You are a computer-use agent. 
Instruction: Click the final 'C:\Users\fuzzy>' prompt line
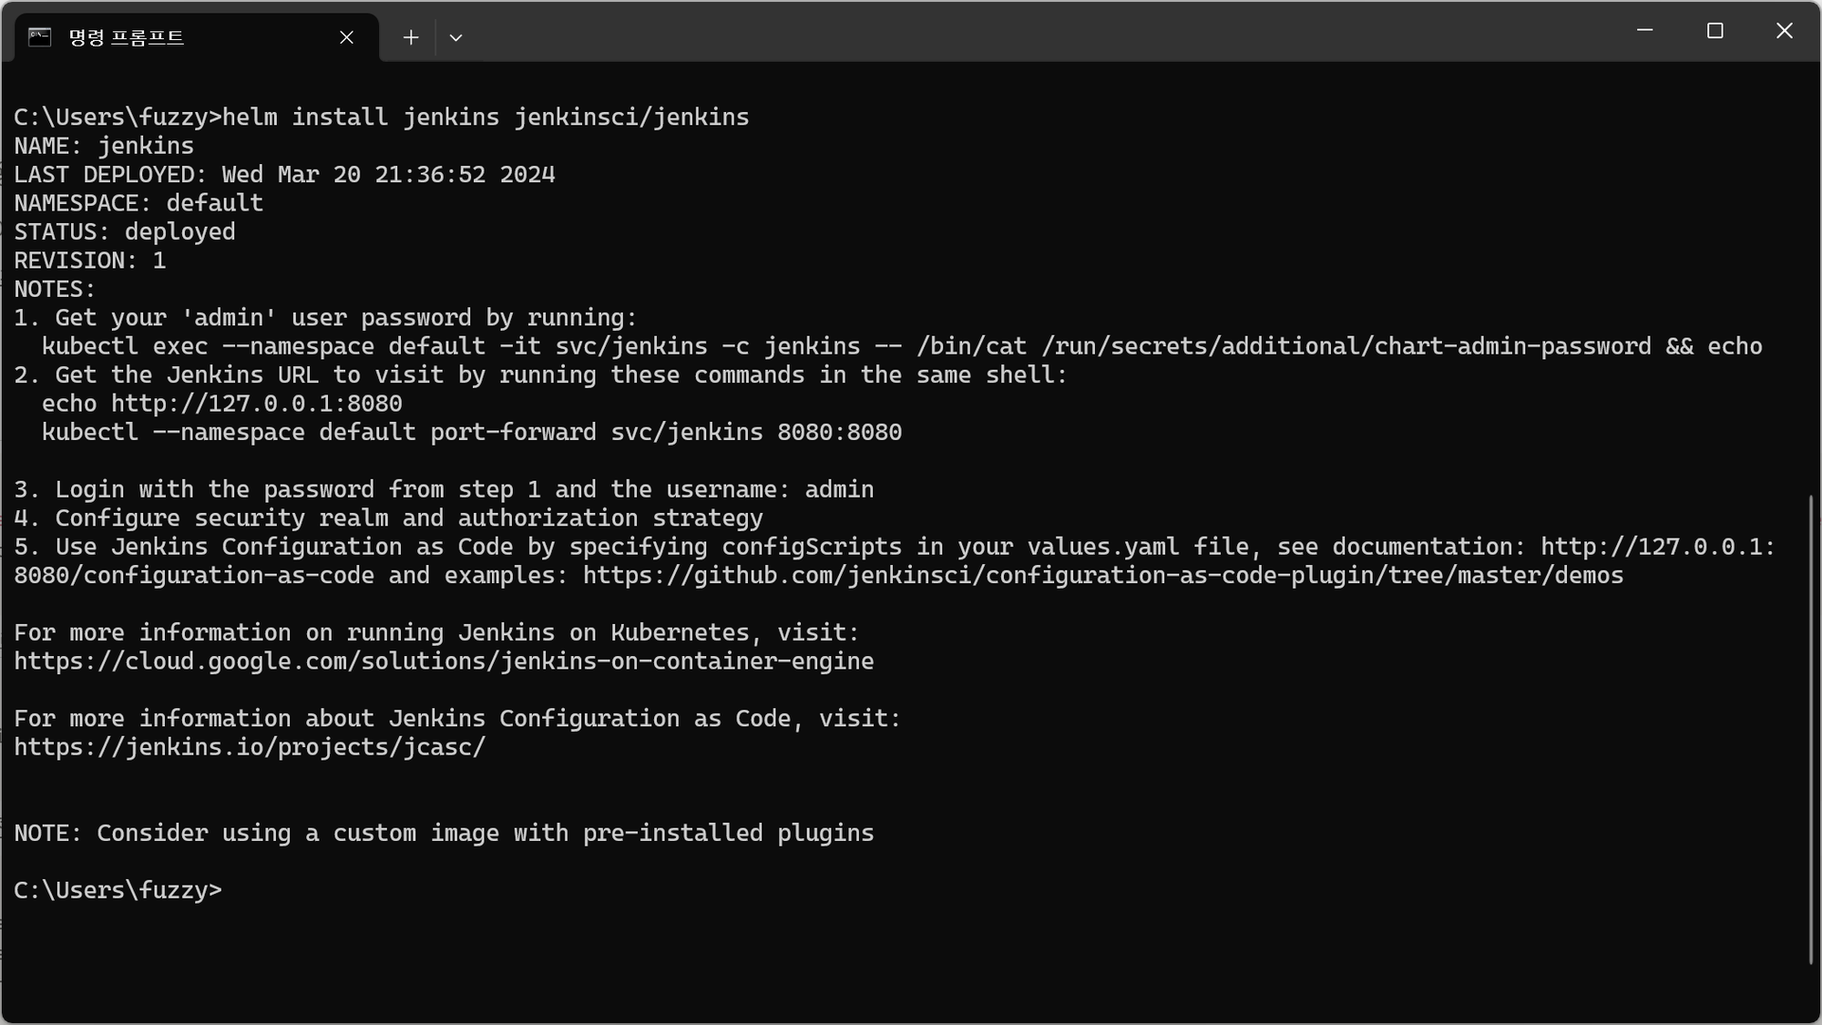118,890
